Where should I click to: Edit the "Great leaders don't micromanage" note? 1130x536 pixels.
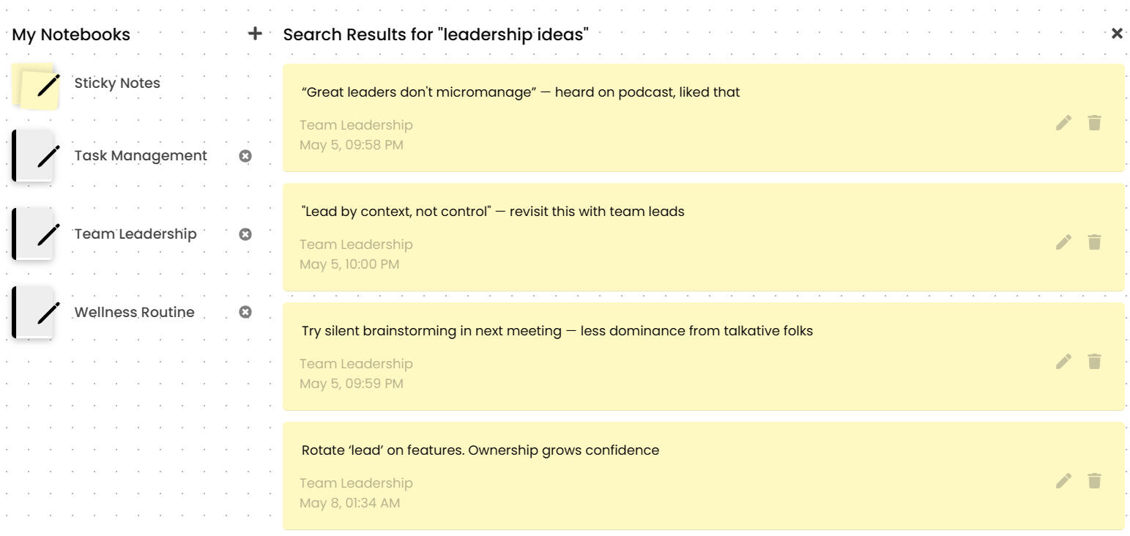(x=1063, y=123)
